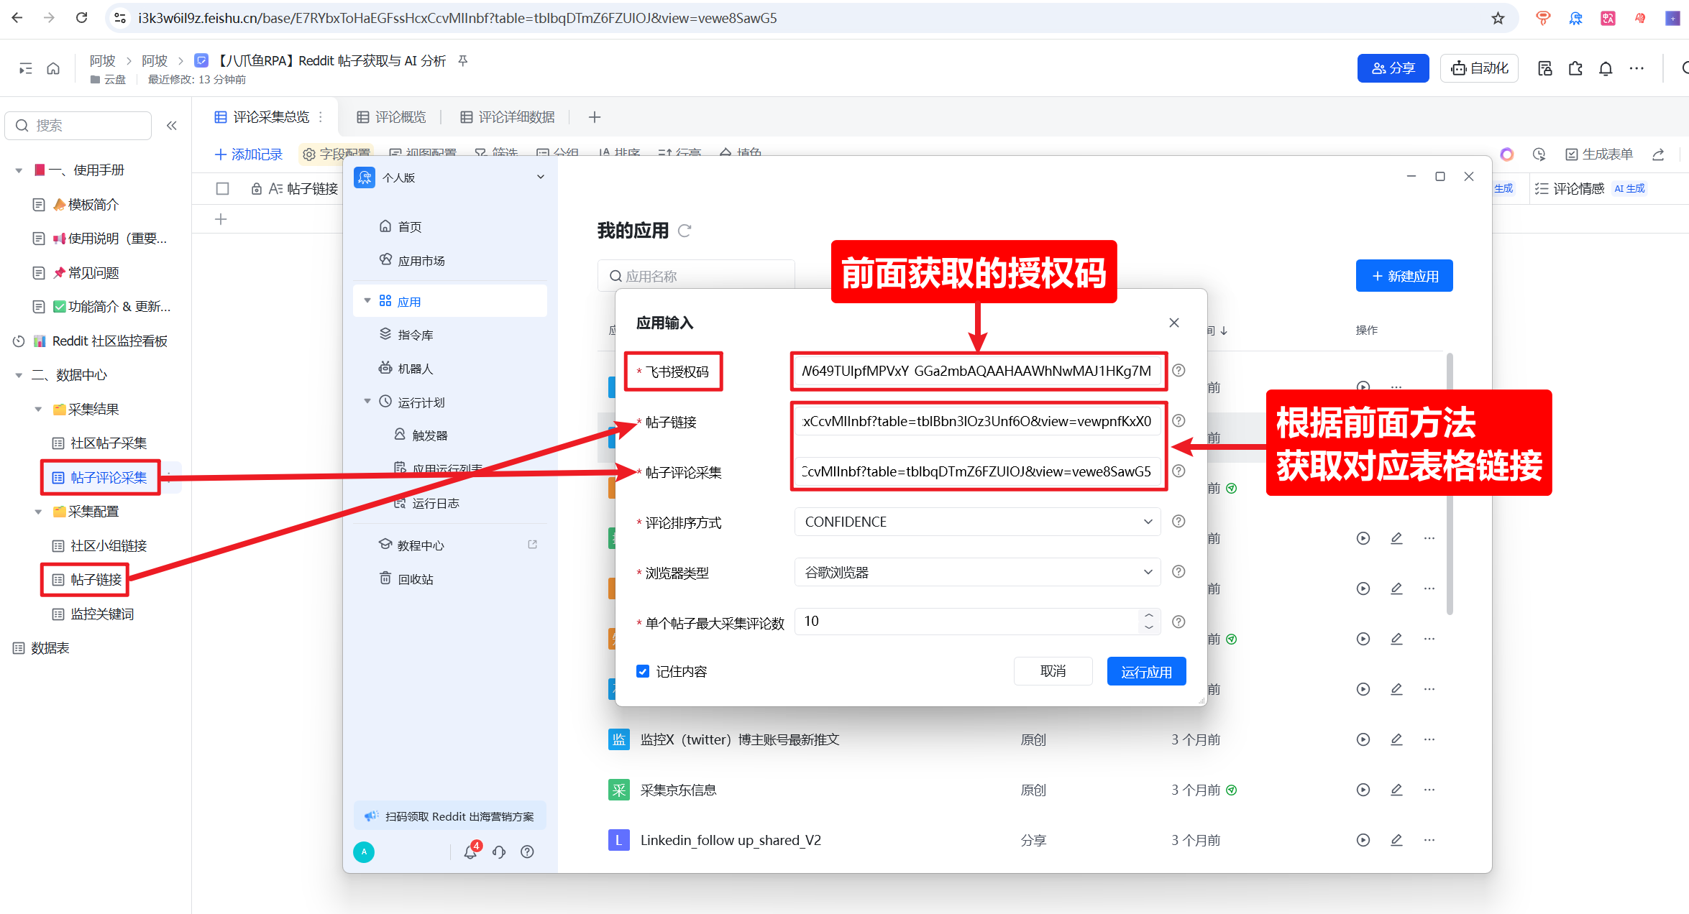1689x914 pixels.
Task: Tick the header row select-all checkbox
Action: click(222, 188)
